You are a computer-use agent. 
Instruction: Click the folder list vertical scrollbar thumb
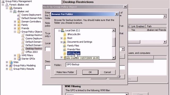[x=113, y=42]
